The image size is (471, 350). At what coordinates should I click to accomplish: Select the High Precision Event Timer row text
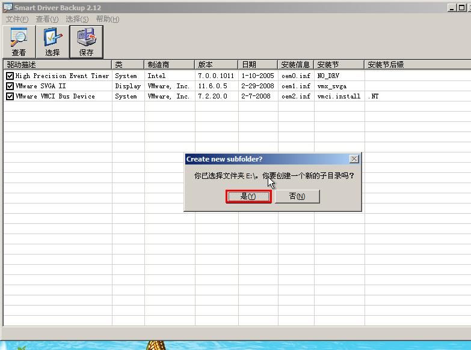point(62,76)
